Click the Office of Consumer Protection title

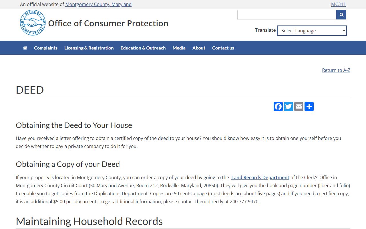[x=108, y=23]
